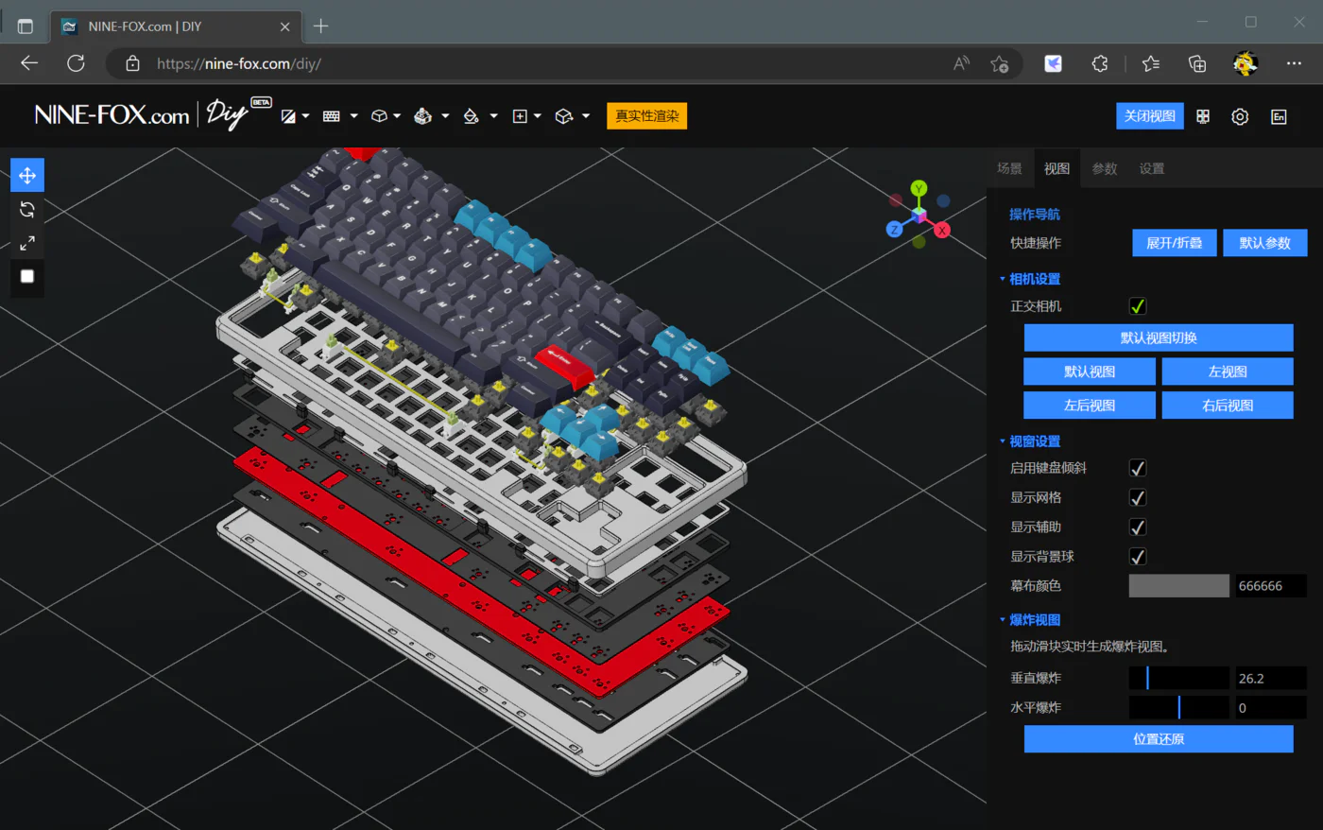Refresh the page with the reload icon

click(x=76, y=63)
